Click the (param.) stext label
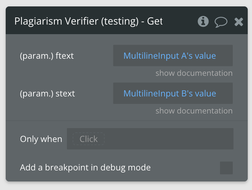 pos(47,94)
